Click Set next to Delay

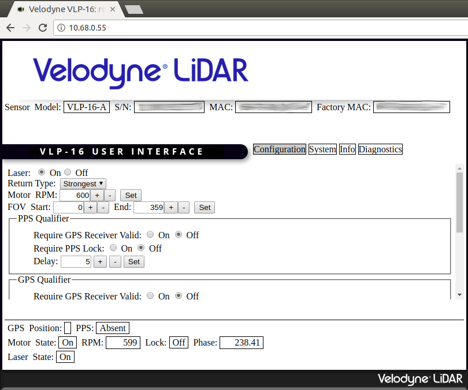click(134, 261)
